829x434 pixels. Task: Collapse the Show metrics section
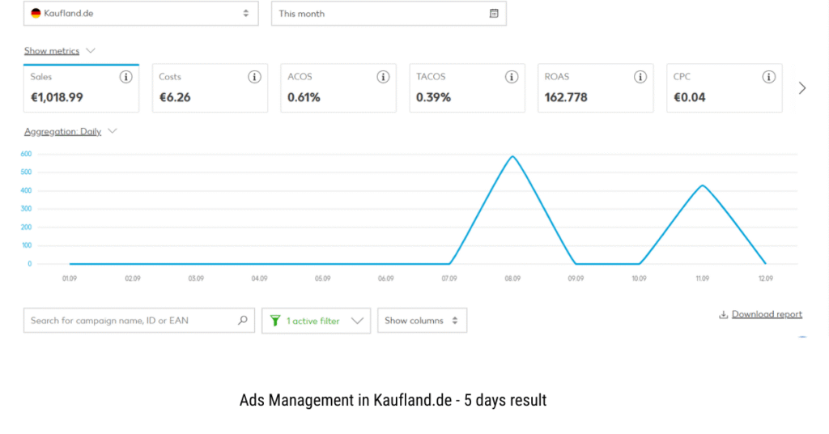[60, 51]
